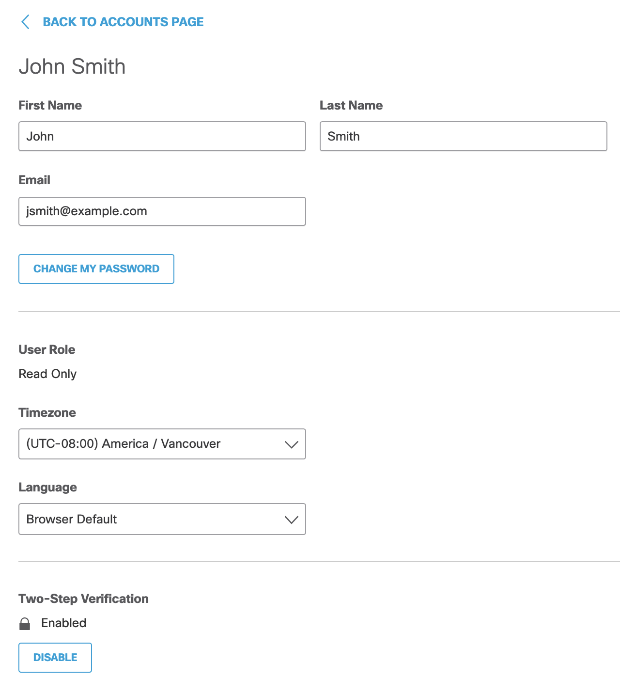The image size is (620, 694).
Task: Click the Timezone field label
Action: click(47, 413)
